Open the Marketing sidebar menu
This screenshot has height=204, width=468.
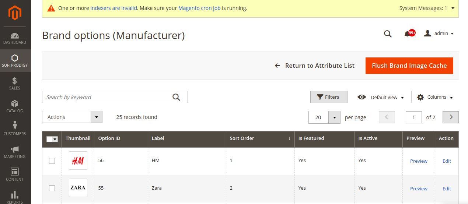pyautogui.click(x=15, y=152)
